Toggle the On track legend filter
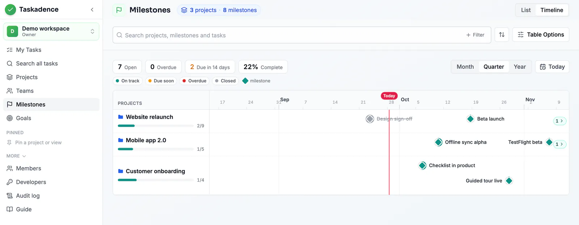 (128, 81)
